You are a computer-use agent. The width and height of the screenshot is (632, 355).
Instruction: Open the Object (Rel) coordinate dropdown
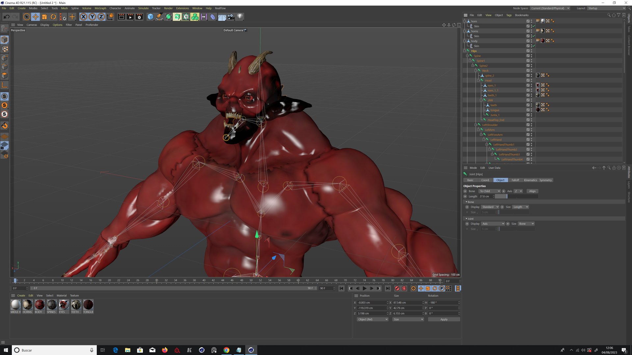tap(373, 319)
